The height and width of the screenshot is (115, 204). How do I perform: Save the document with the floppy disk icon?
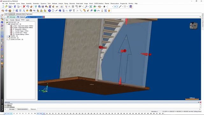tap(10, 6)
